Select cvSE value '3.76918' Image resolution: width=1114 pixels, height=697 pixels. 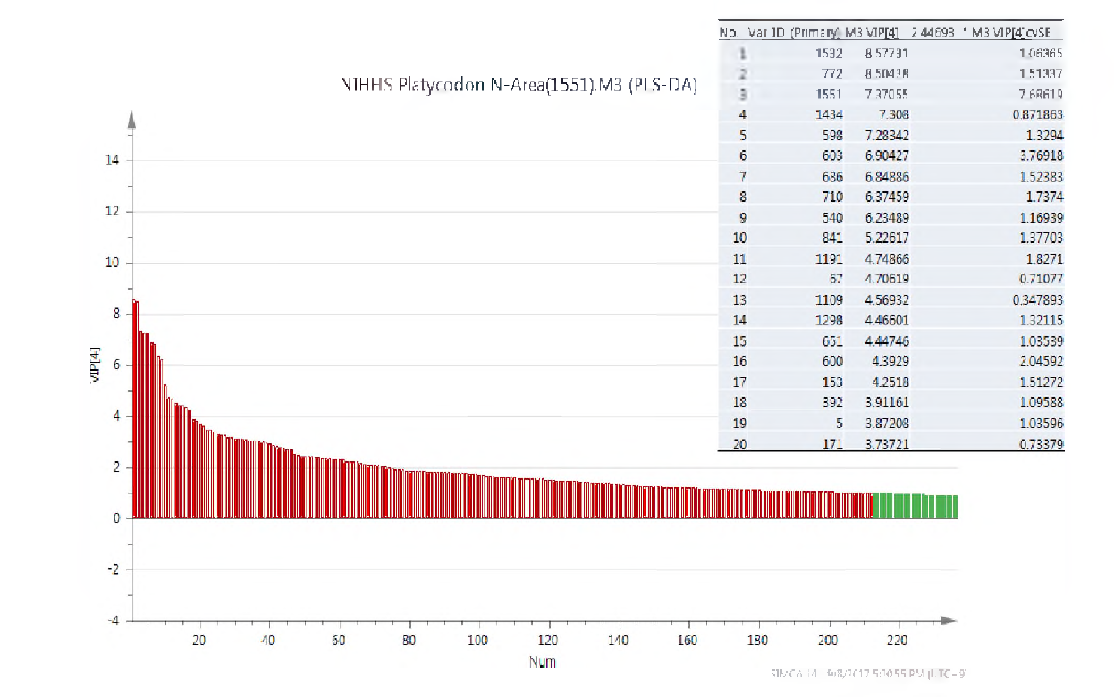(1041, 155)
